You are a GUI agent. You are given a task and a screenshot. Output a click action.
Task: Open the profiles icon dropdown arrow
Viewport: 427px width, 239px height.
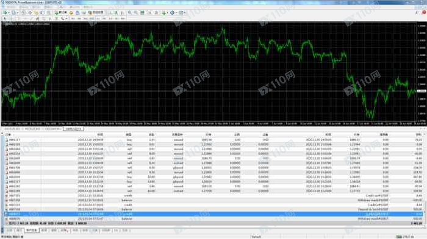(x=18, y=13)
